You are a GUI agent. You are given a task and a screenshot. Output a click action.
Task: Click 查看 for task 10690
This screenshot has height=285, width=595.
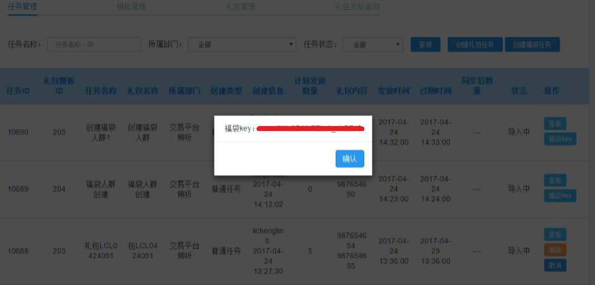point(555,124)
